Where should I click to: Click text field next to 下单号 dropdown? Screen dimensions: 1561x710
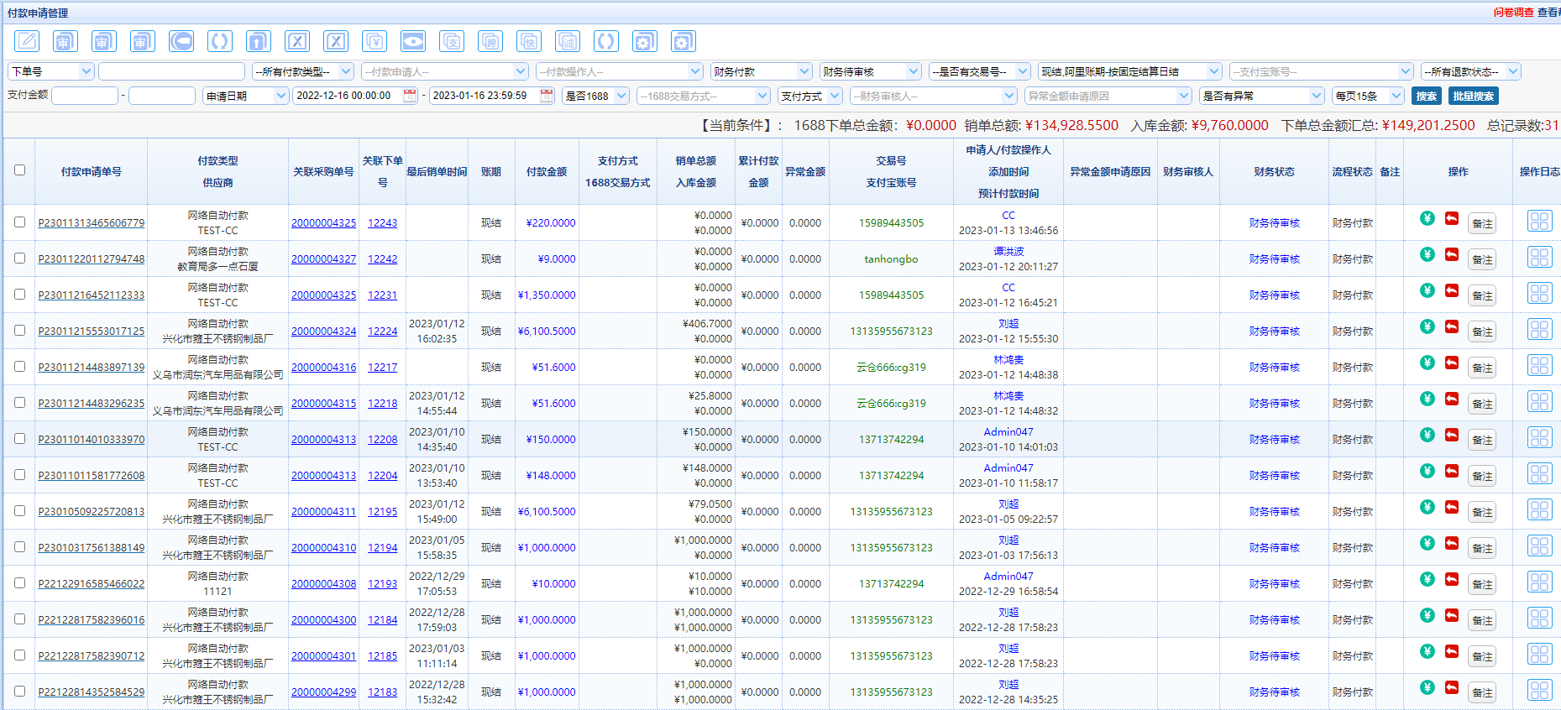tap(172, 71)
